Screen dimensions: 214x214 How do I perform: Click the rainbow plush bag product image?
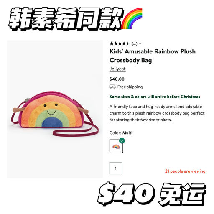tap(55, 114)
